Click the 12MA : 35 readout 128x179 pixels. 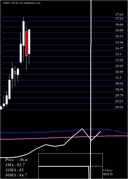coord(14,170)
